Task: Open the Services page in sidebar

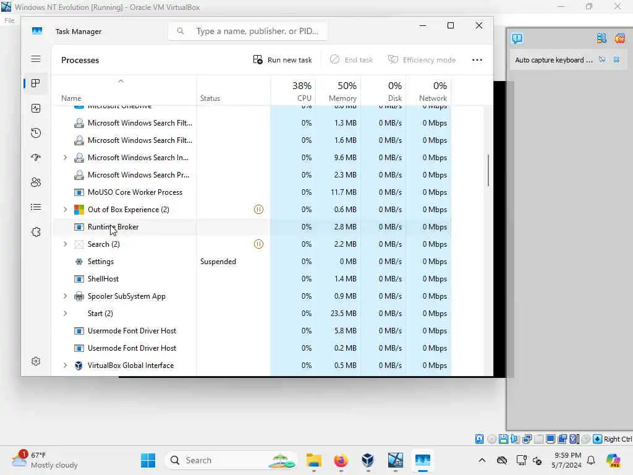Action: click(36, 232)
